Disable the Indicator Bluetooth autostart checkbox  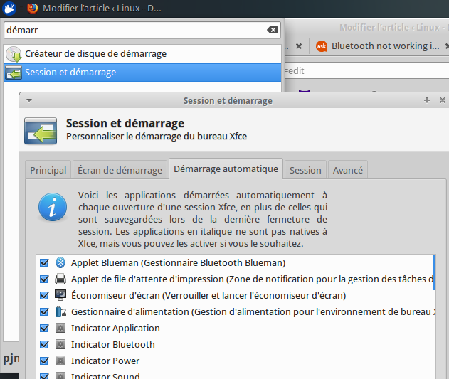pos(44,344)
